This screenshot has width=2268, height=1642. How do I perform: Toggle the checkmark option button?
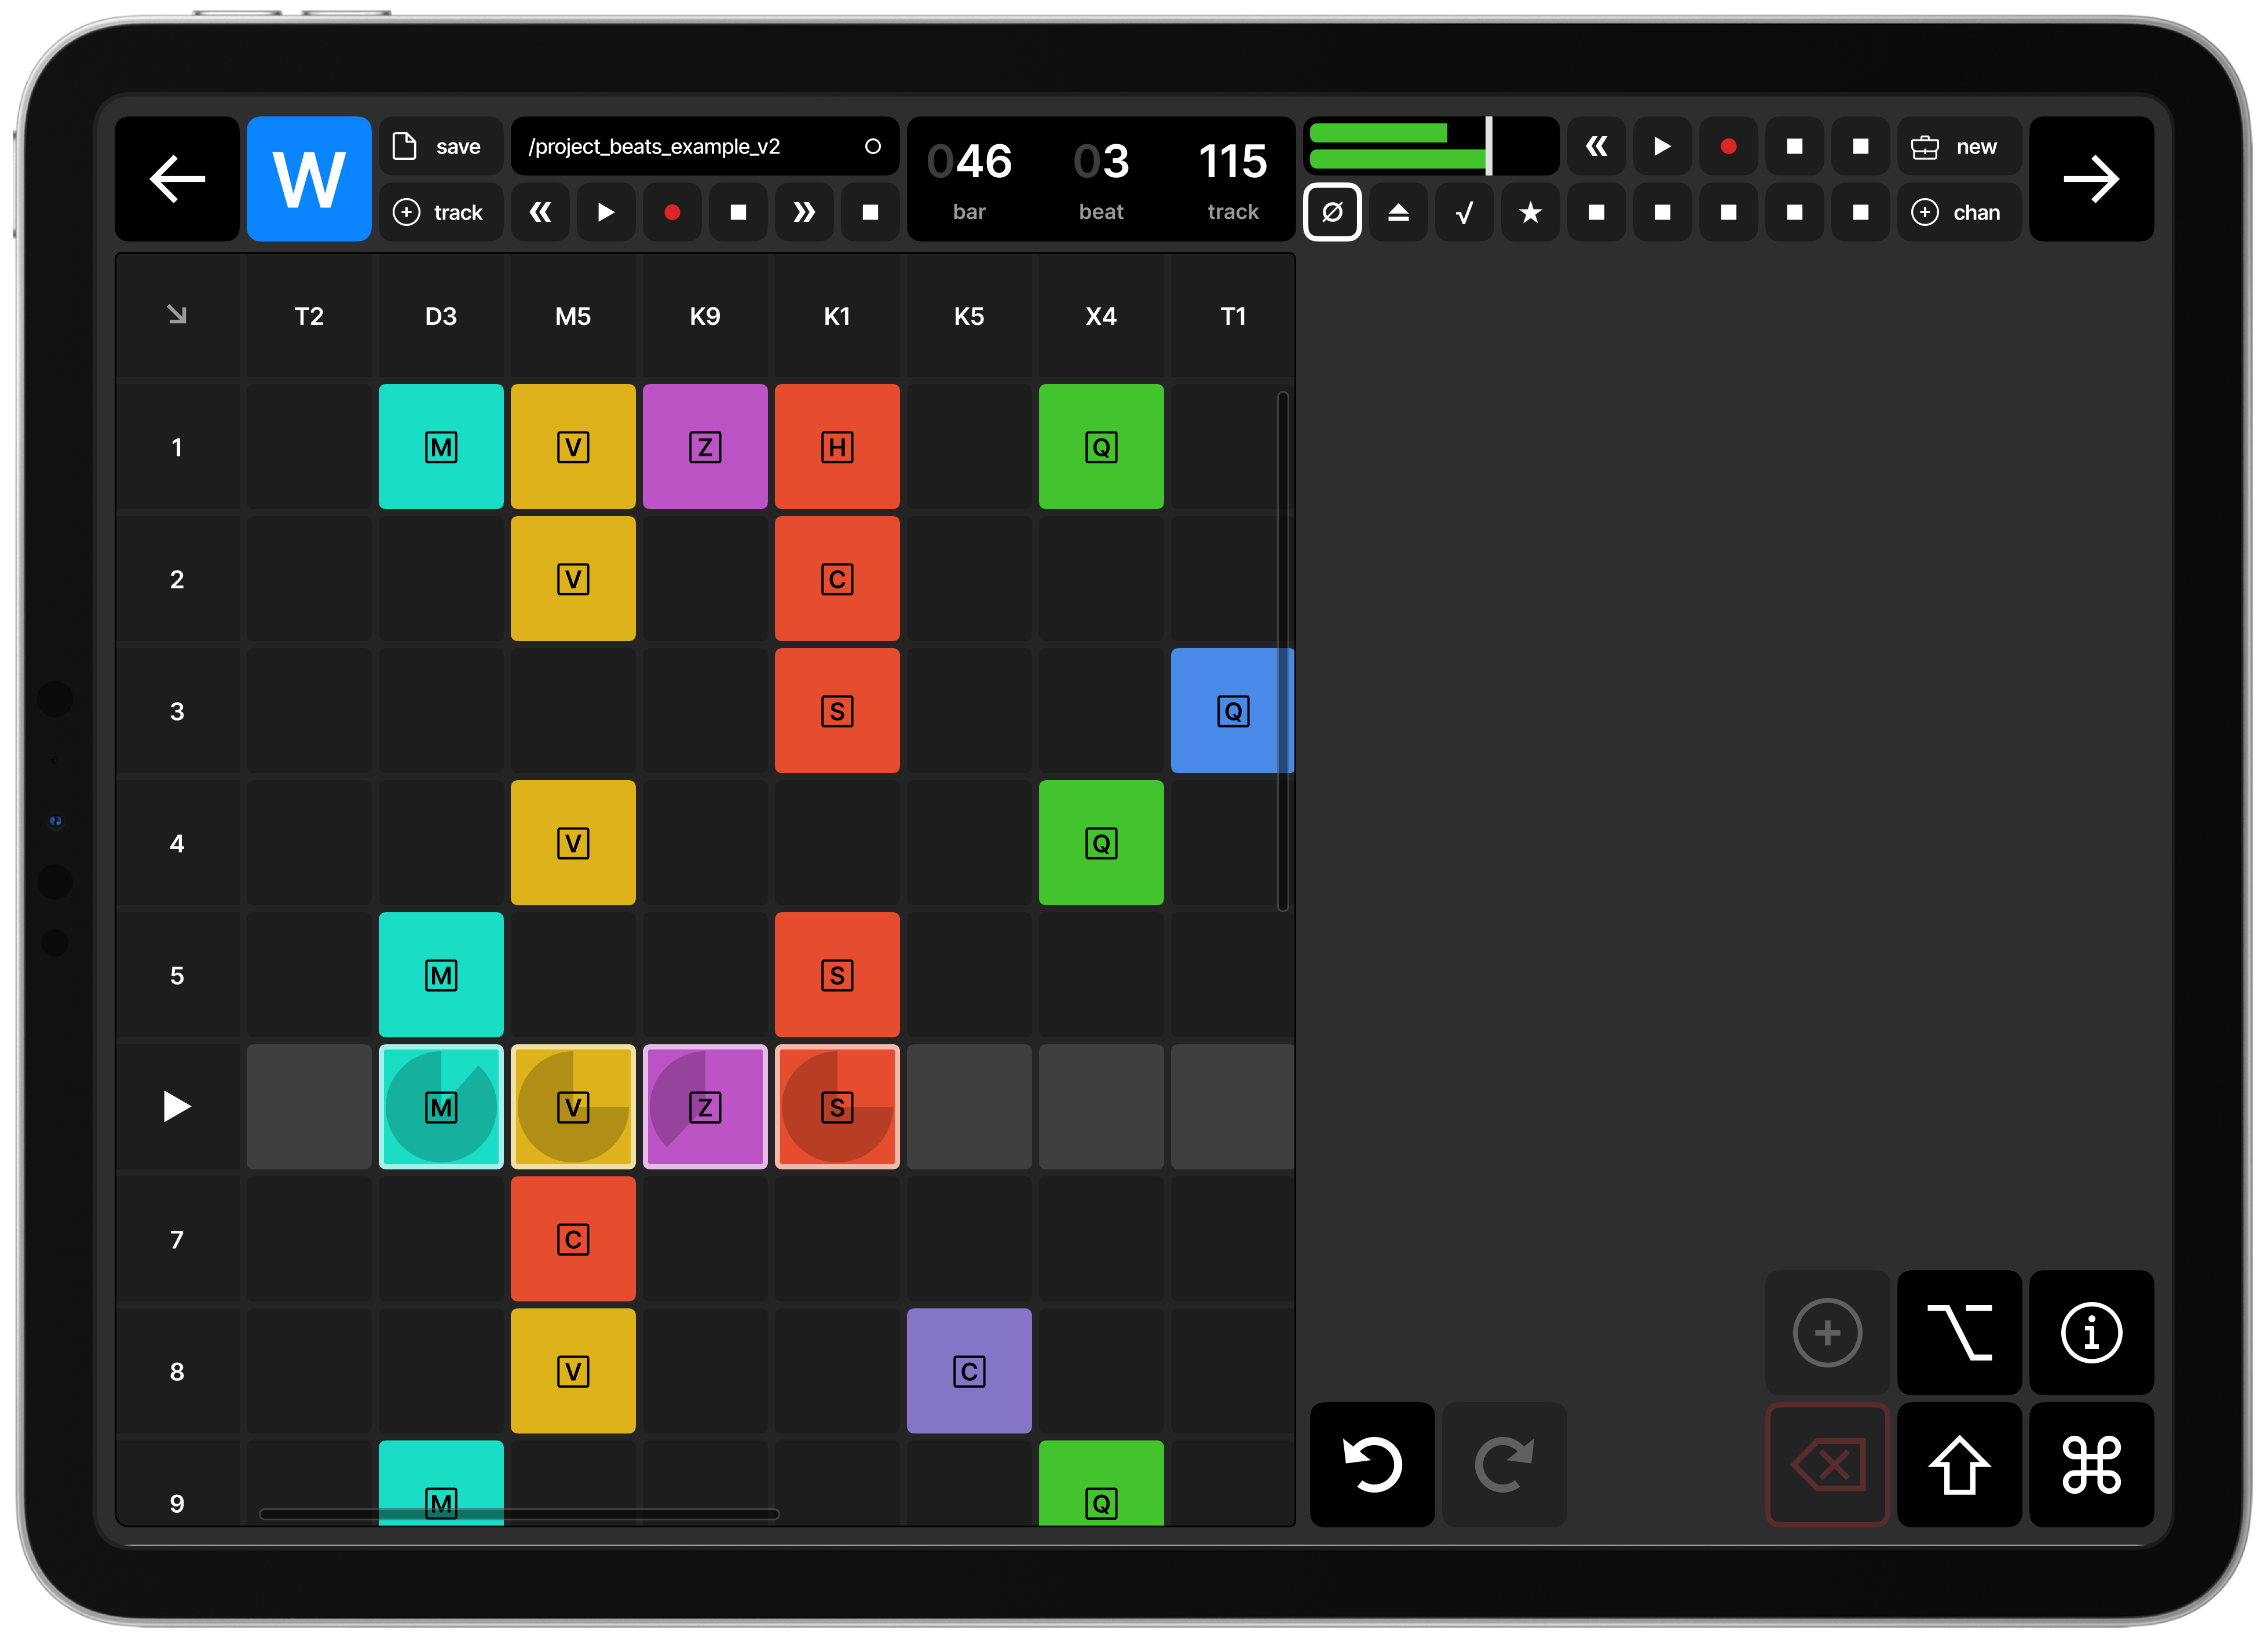(1464, 212)
